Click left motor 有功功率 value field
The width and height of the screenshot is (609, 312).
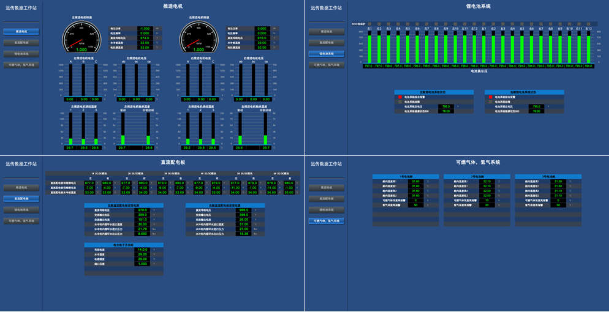coord(144,29)
